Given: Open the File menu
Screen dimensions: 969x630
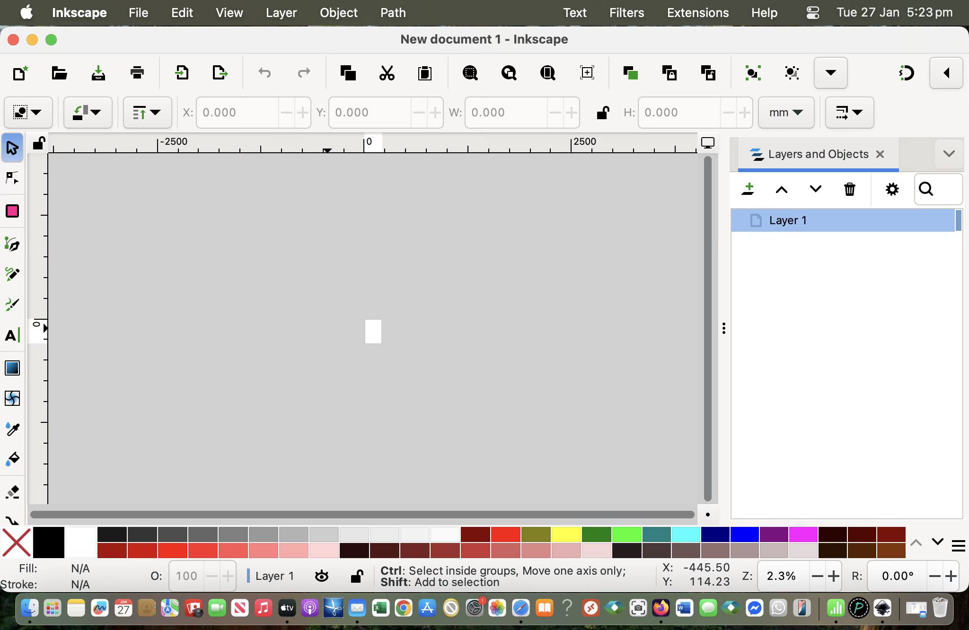Looking at the screenshot, I should tap(139, 13).
